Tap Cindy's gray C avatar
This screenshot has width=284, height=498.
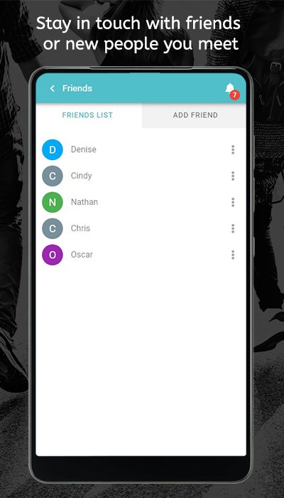coord(53,176)
